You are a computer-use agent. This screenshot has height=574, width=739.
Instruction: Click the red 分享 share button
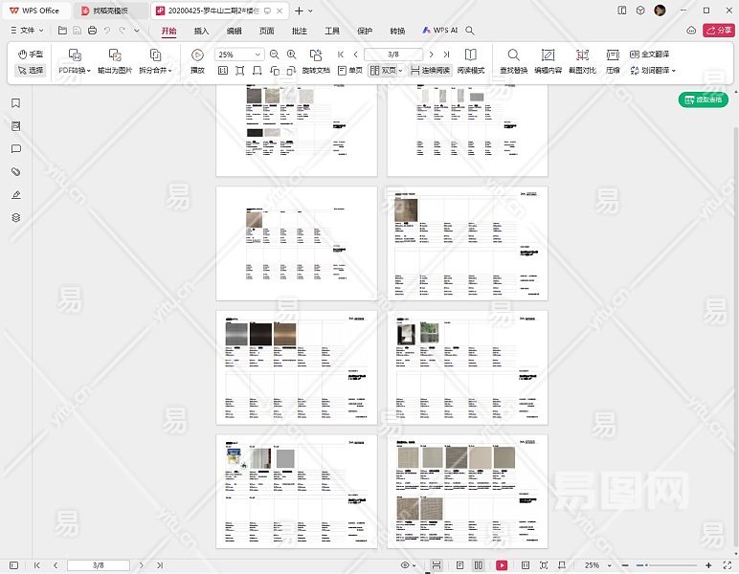point(718,31)
